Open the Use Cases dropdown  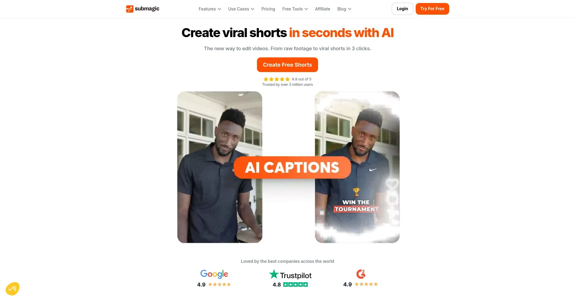[241, 9]
